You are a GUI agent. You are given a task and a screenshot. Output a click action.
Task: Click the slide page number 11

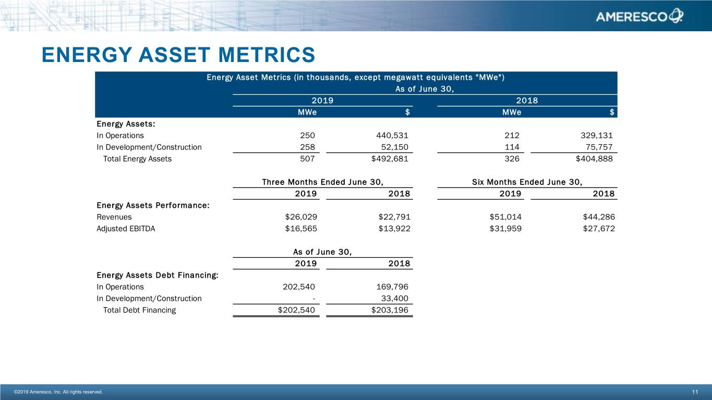point(695,392)
